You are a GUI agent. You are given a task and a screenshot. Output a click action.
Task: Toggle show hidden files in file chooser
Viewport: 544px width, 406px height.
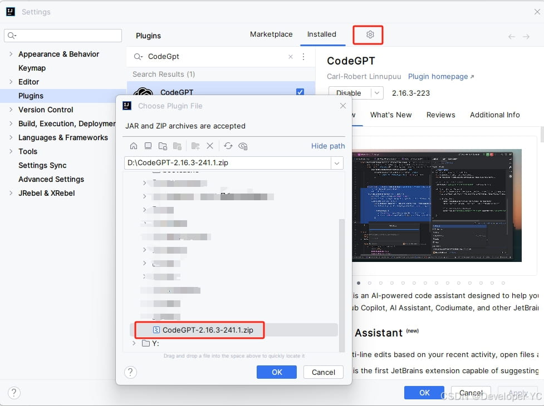243,146
